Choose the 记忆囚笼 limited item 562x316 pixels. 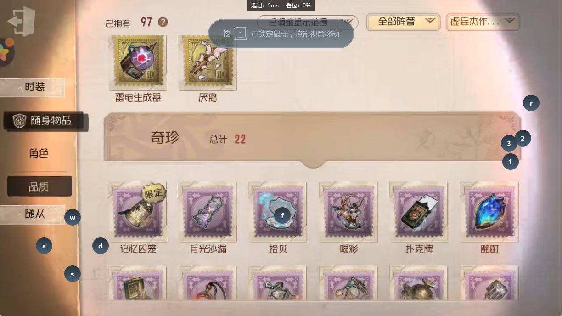(x=138, y=211)
